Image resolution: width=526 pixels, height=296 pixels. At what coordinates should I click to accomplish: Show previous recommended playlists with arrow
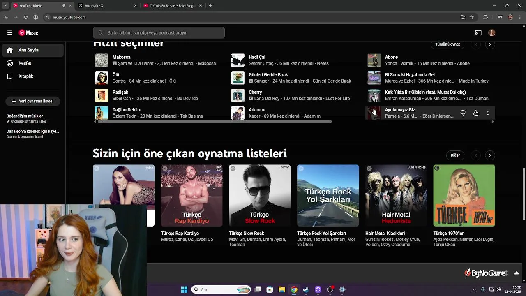tap(476, 155)
